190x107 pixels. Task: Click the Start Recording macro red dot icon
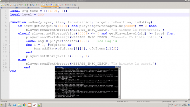click(66, 5)
